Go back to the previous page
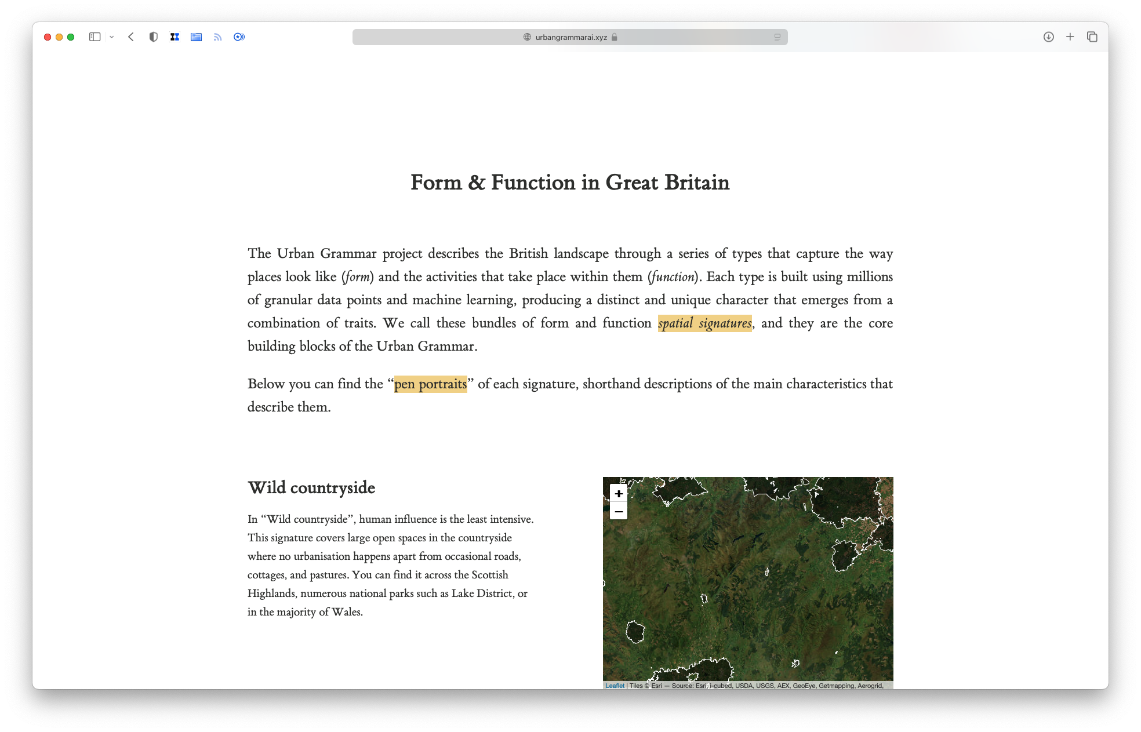The image size is (1141, 732). pos(131,37)
